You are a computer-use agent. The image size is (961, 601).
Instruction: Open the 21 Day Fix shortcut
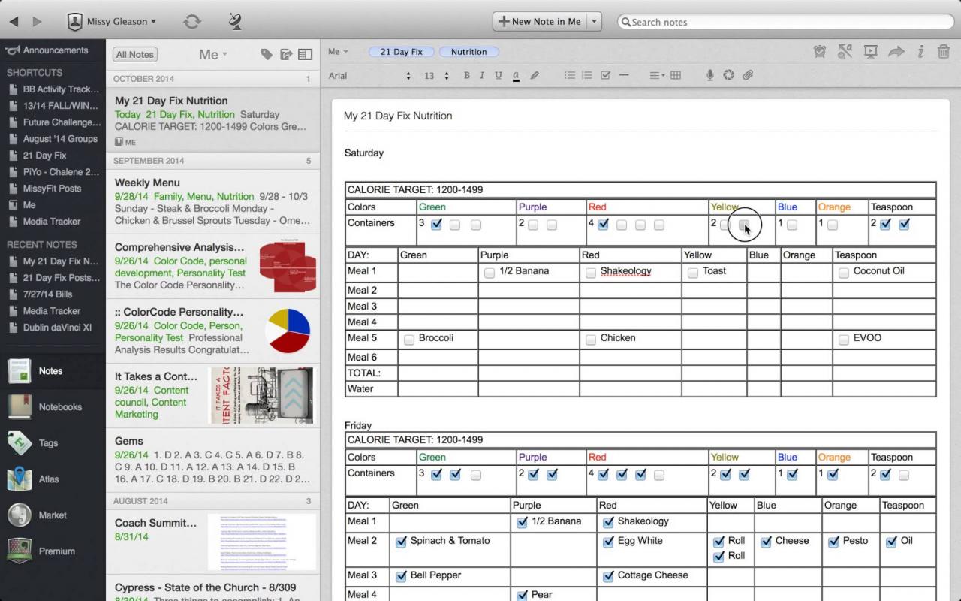point(44,156)
